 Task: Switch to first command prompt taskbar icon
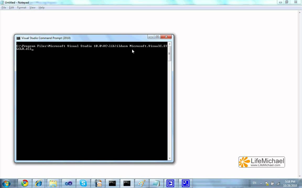(112, 183)
